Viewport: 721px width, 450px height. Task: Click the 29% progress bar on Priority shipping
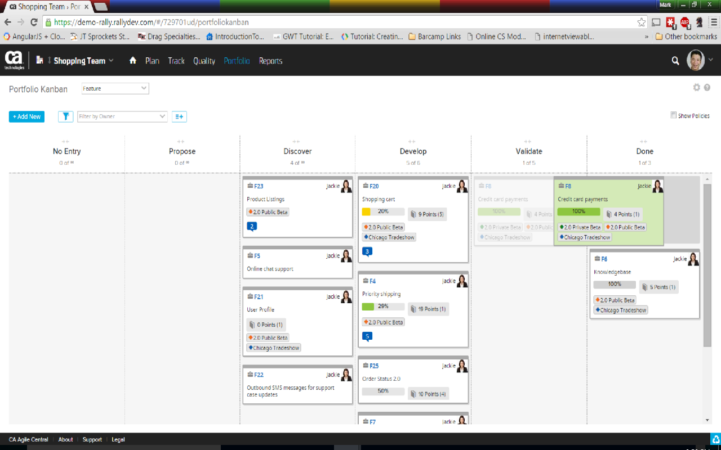coord(383,307)
